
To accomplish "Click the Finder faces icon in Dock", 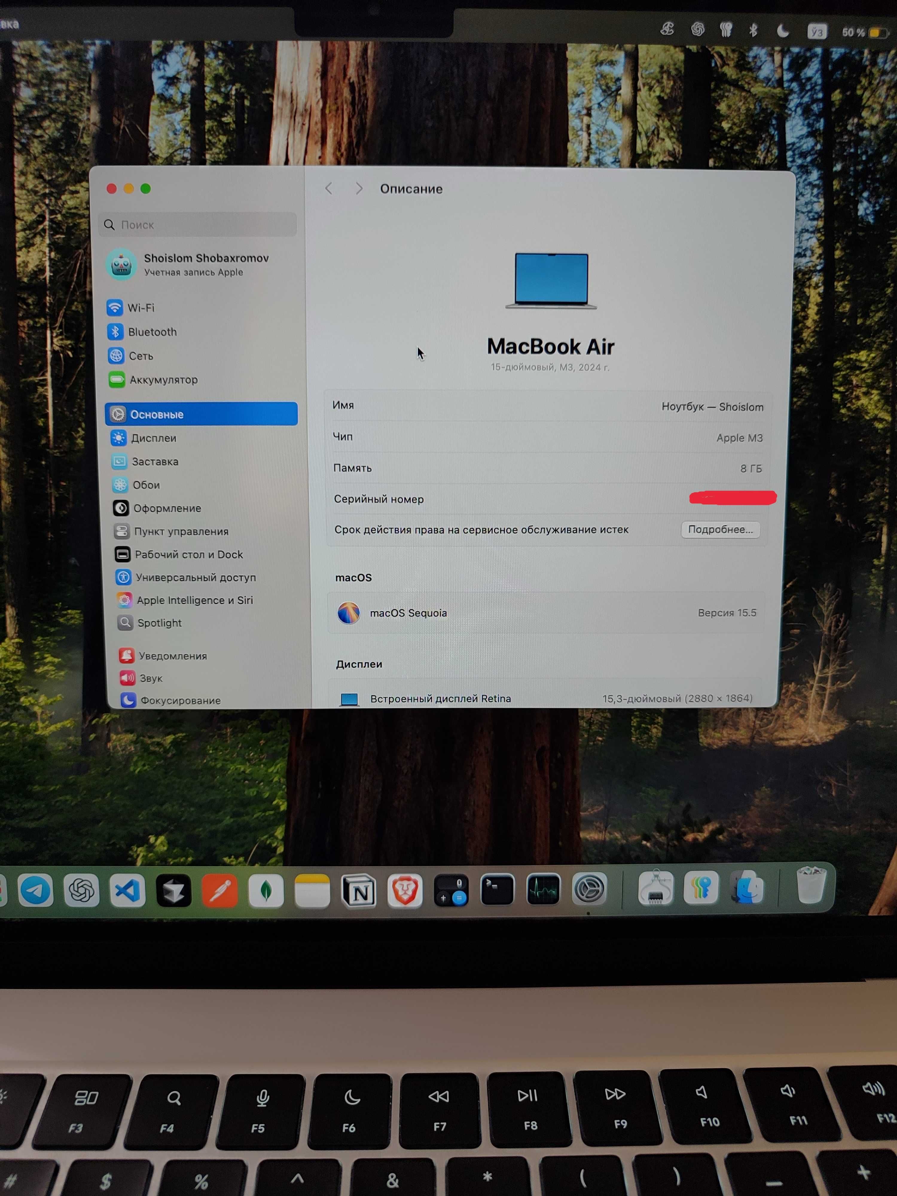I will 747,887.
